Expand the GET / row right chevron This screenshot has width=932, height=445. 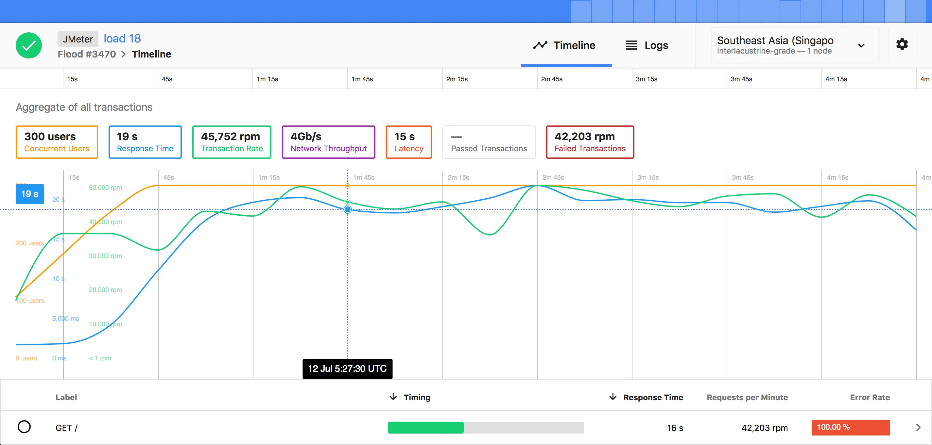click(918, 427)
